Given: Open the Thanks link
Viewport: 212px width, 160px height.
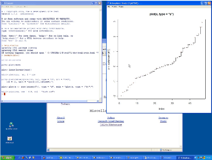Looking at the screenshot, I should coord(163,121).
